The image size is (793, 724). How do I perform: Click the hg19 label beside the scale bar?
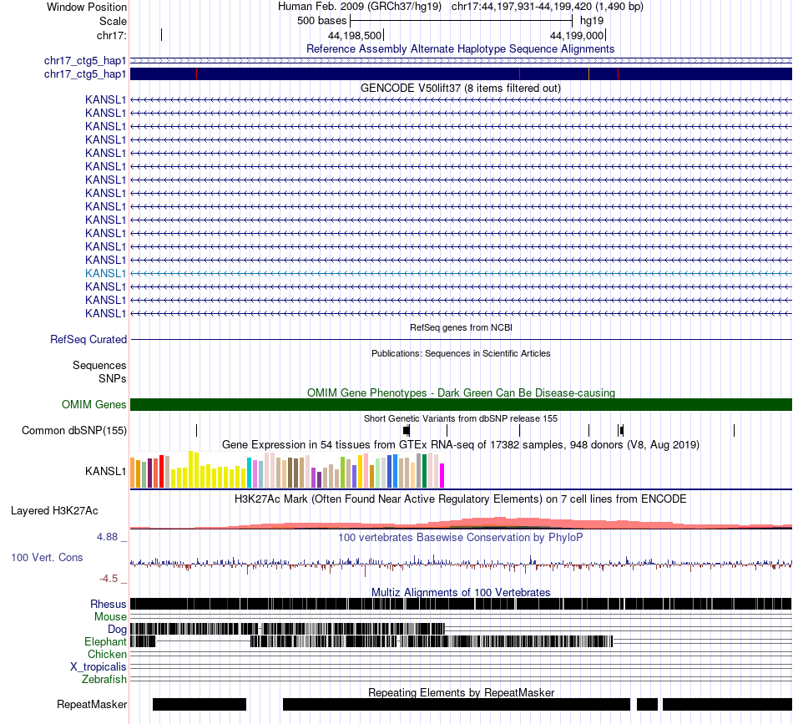pos(592,21)
